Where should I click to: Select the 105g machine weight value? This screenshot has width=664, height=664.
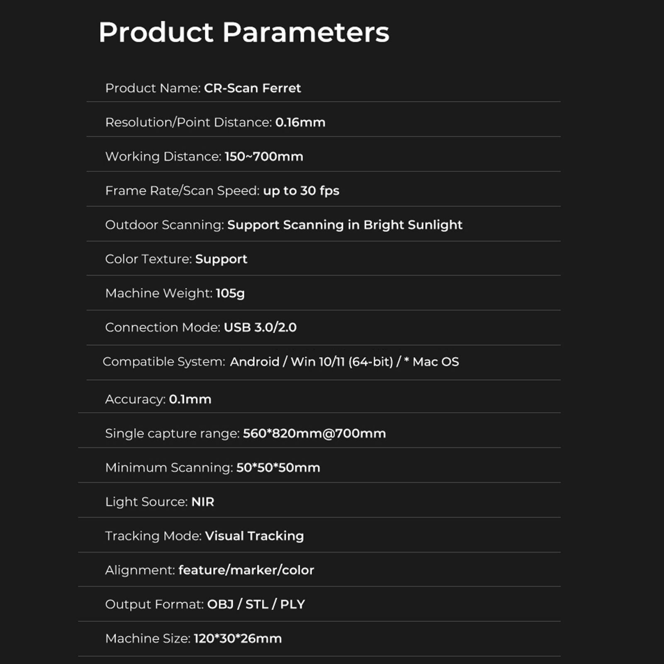pyautogui.click(x=230, y=293)
